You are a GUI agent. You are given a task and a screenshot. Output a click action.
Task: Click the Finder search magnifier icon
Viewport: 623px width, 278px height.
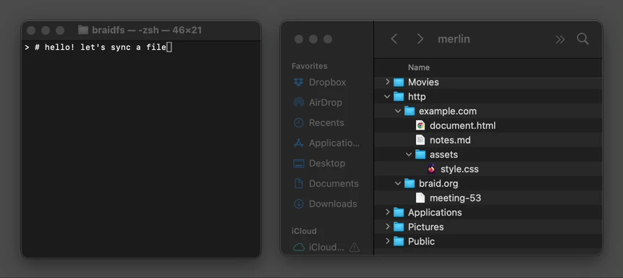(582, 39)
